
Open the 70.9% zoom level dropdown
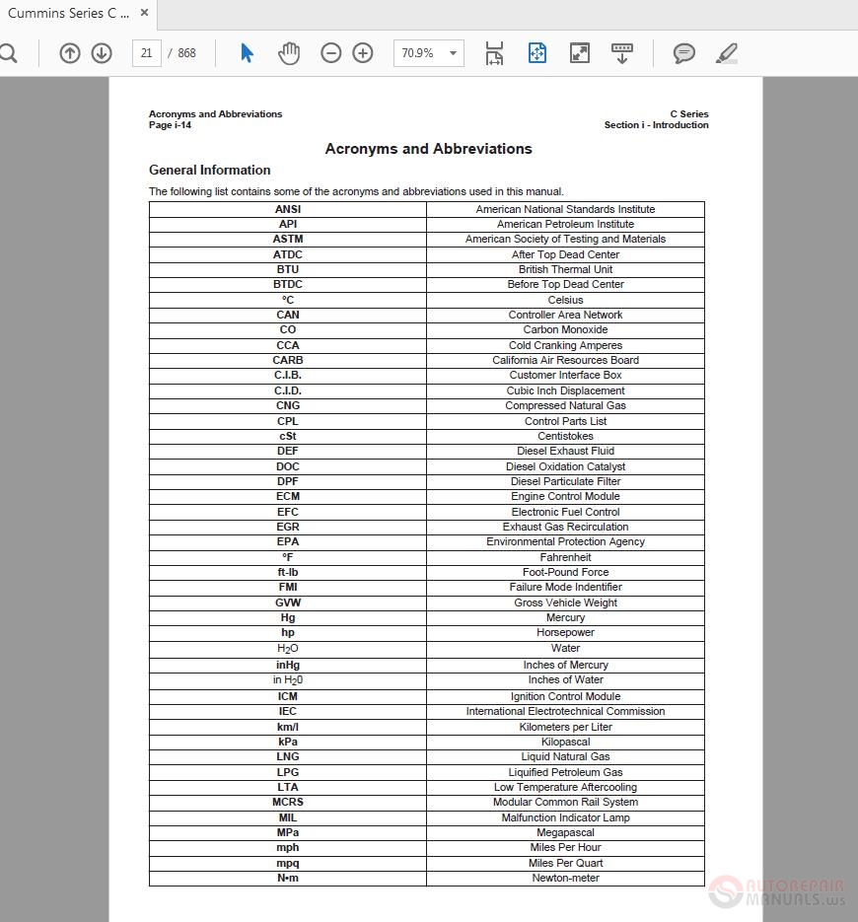(x=429, y=53)
